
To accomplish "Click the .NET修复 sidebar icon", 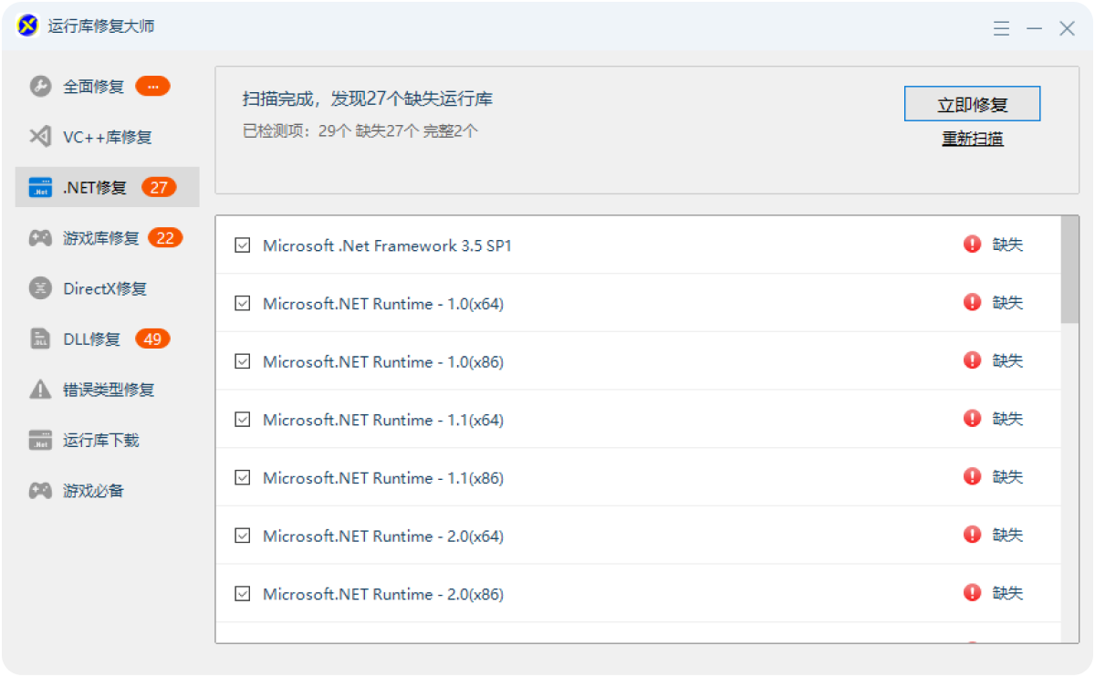I will pyautogui.click(x=40, y=188).
